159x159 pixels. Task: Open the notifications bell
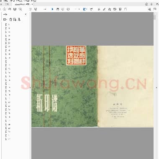pos(151,4)
